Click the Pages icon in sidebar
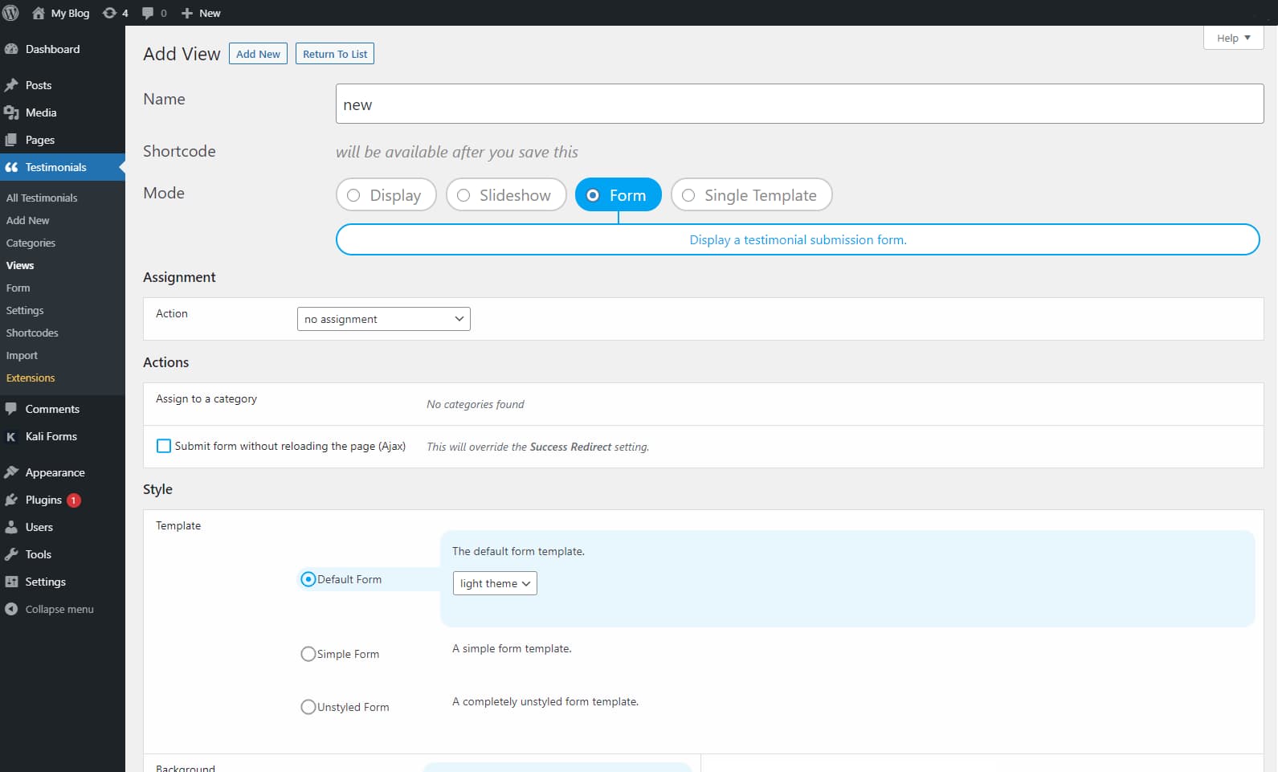Image resolution: width=1278 pixels, height=772 pixels. tap(11, 140)
